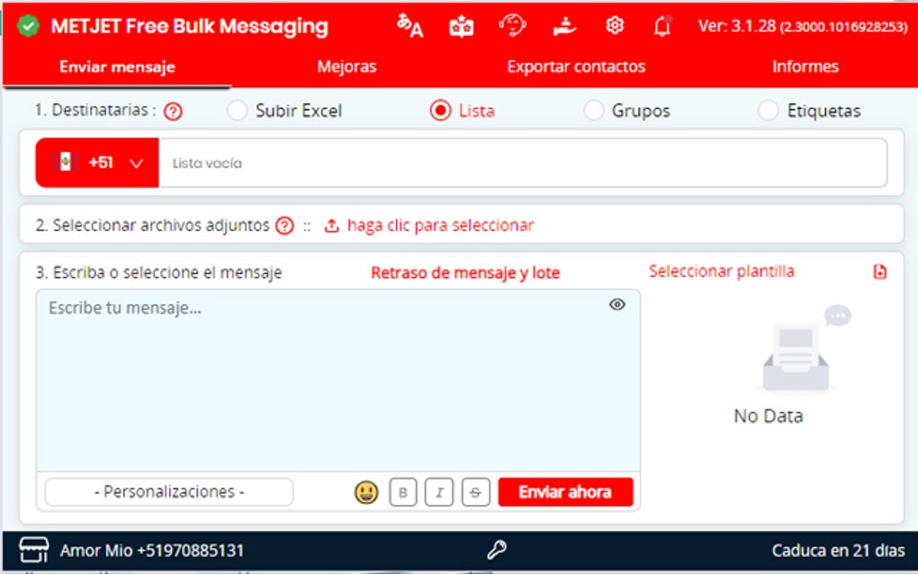Check notifications via the bell icon

click(x=661, y=27)
